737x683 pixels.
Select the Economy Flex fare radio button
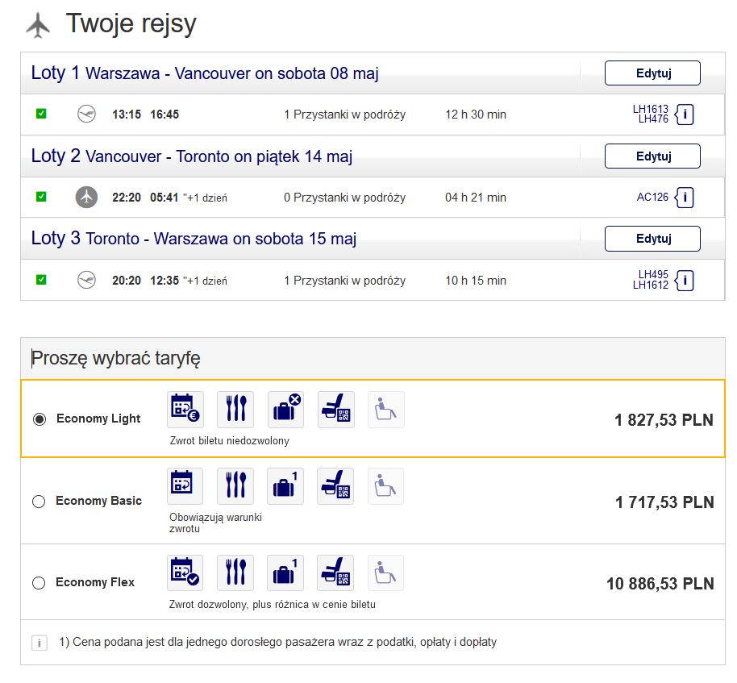pos(39,583)
